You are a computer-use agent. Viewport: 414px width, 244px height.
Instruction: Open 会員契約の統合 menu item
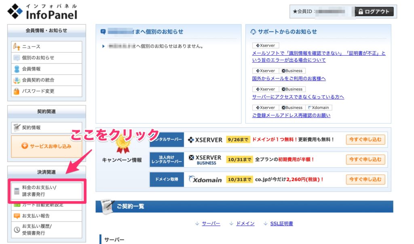tap(46, 80)
